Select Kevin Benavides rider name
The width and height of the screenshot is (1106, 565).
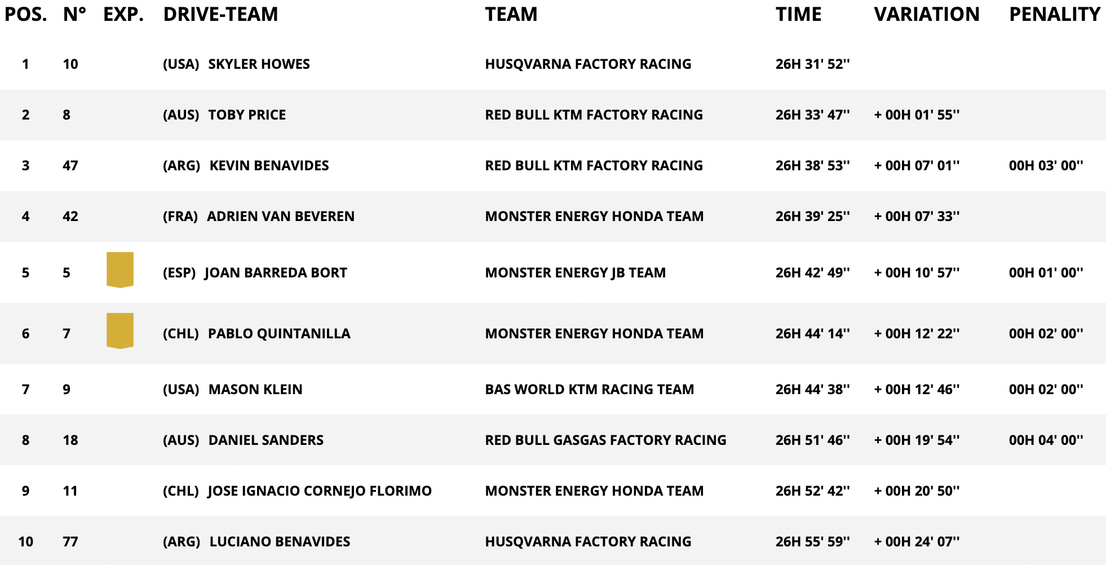point(269,166)
